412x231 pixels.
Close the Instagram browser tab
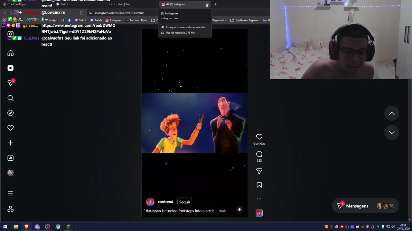click(207, 4)
